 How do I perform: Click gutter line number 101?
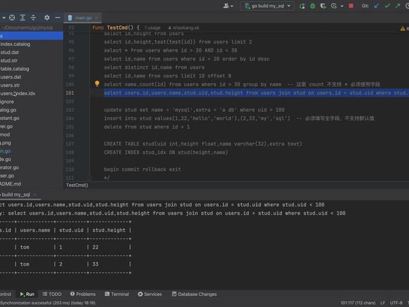[x=70, y=93]
